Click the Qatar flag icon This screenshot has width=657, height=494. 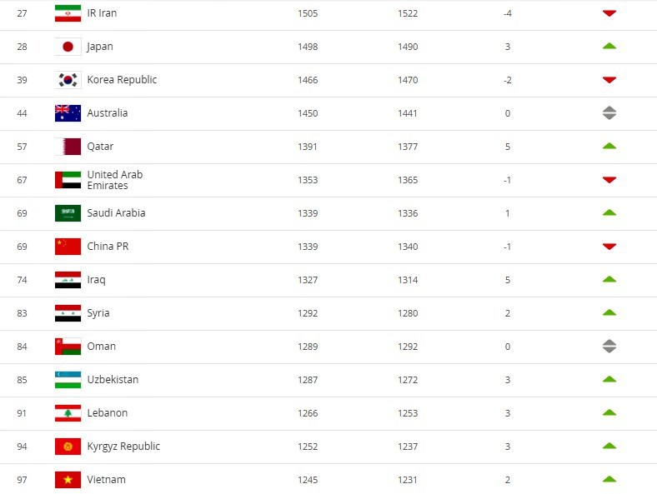tap(68, 147)
